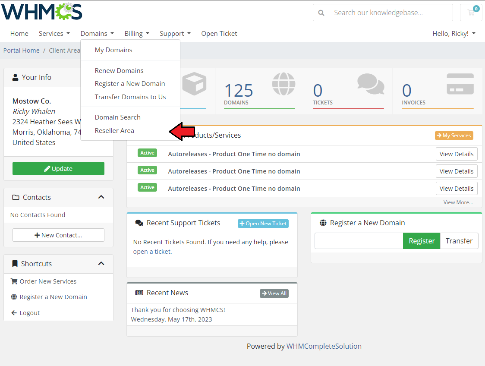This screenshot has height=366, width=485.
Task: Close the Domains dropdown menu
Action: [x=97, y=33]
